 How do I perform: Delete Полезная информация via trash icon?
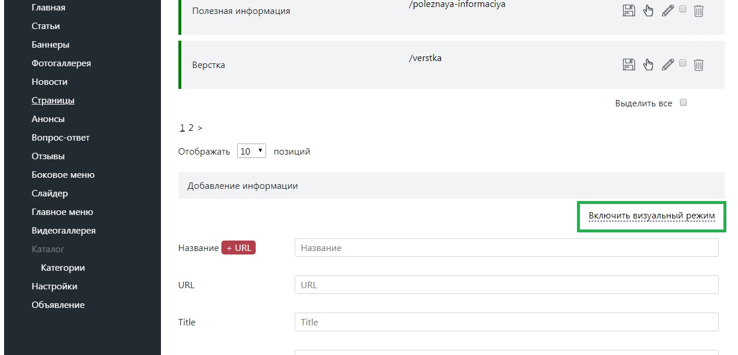coord(698,10)
